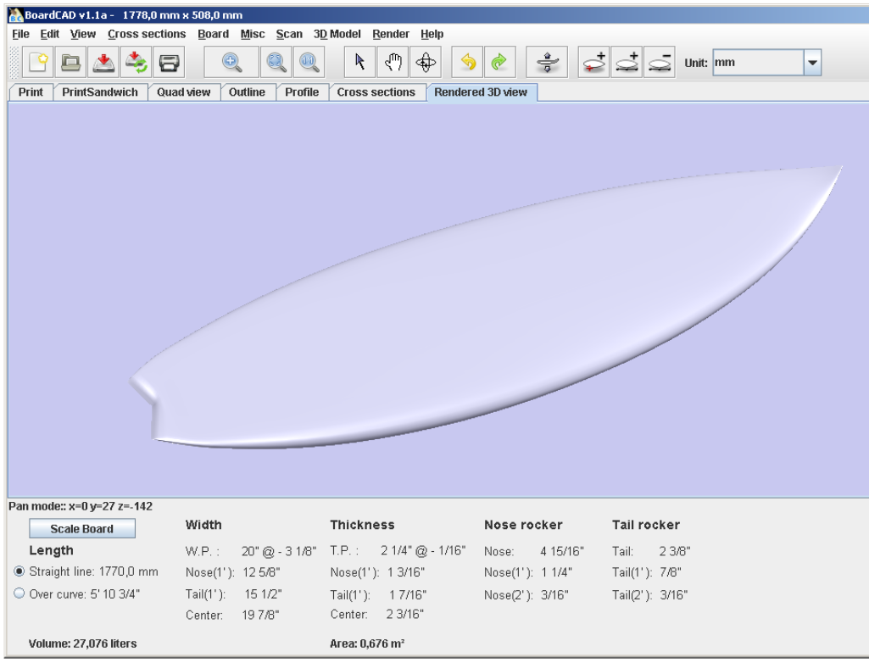Select the Over curve length radio button
The image size is (869, 663).
click(x=19, y=593)
